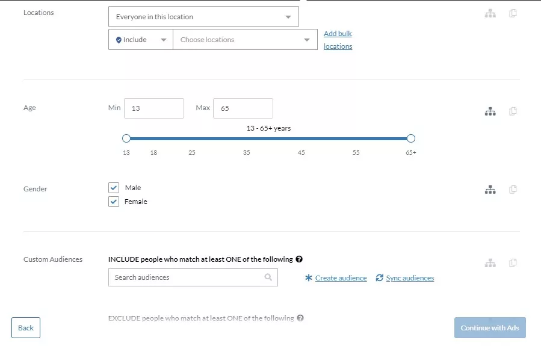The width and height of the screenshot is (541, 346).
Task: Click the hierarchy split icon beside Gender
Action: (490, 190)
